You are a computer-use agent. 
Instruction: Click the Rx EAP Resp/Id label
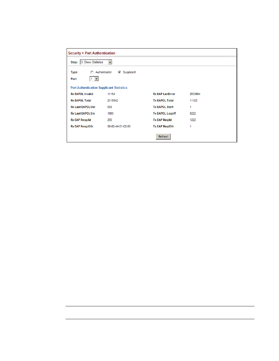coord(81,120)
